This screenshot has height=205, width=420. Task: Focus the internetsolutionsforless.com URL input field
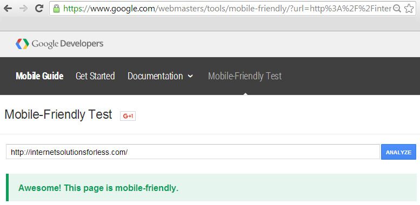pyautogui.click(x=193, y=152)
